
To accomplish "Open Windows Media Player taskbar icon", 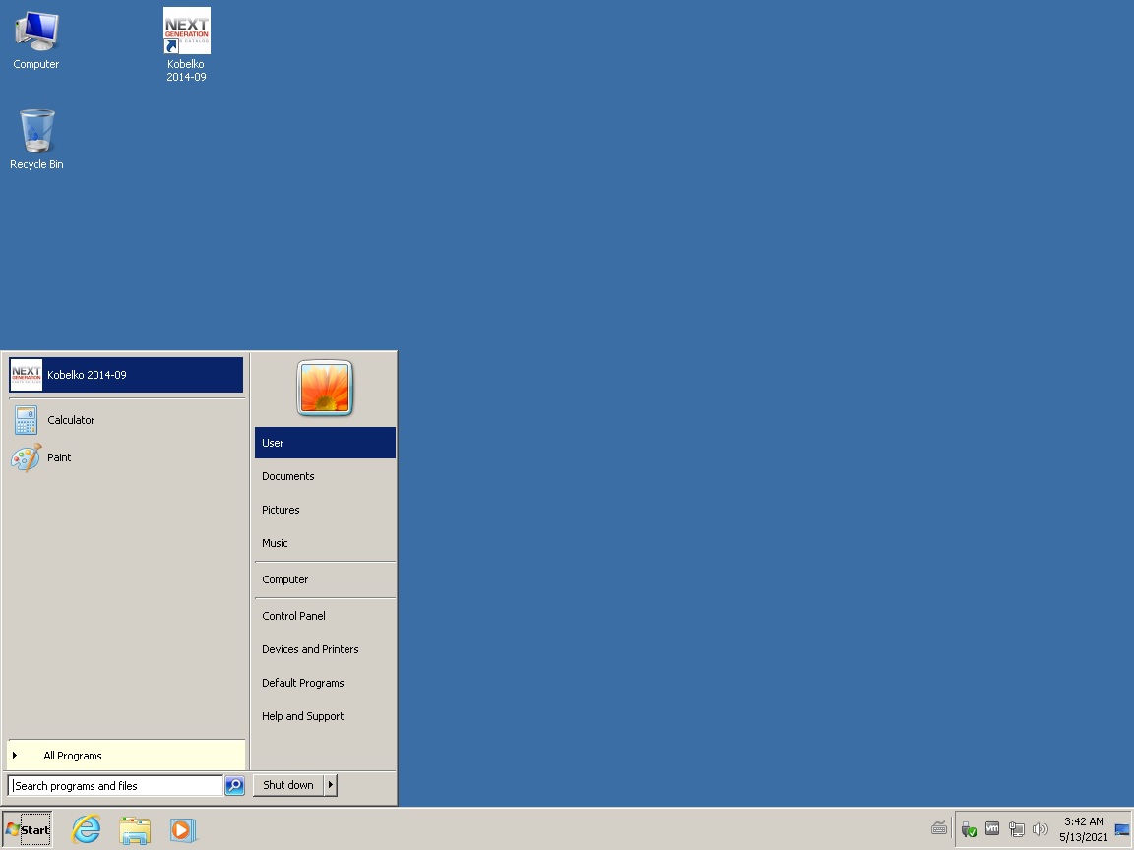I will click(x=183, y=829).
